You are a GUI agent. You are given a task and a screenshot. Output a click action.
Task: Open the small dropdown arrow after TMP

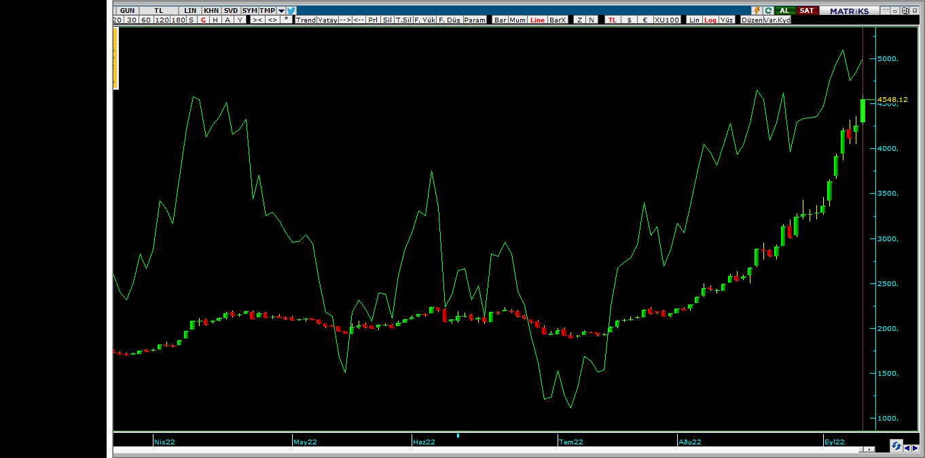click(x=281, y=11)
